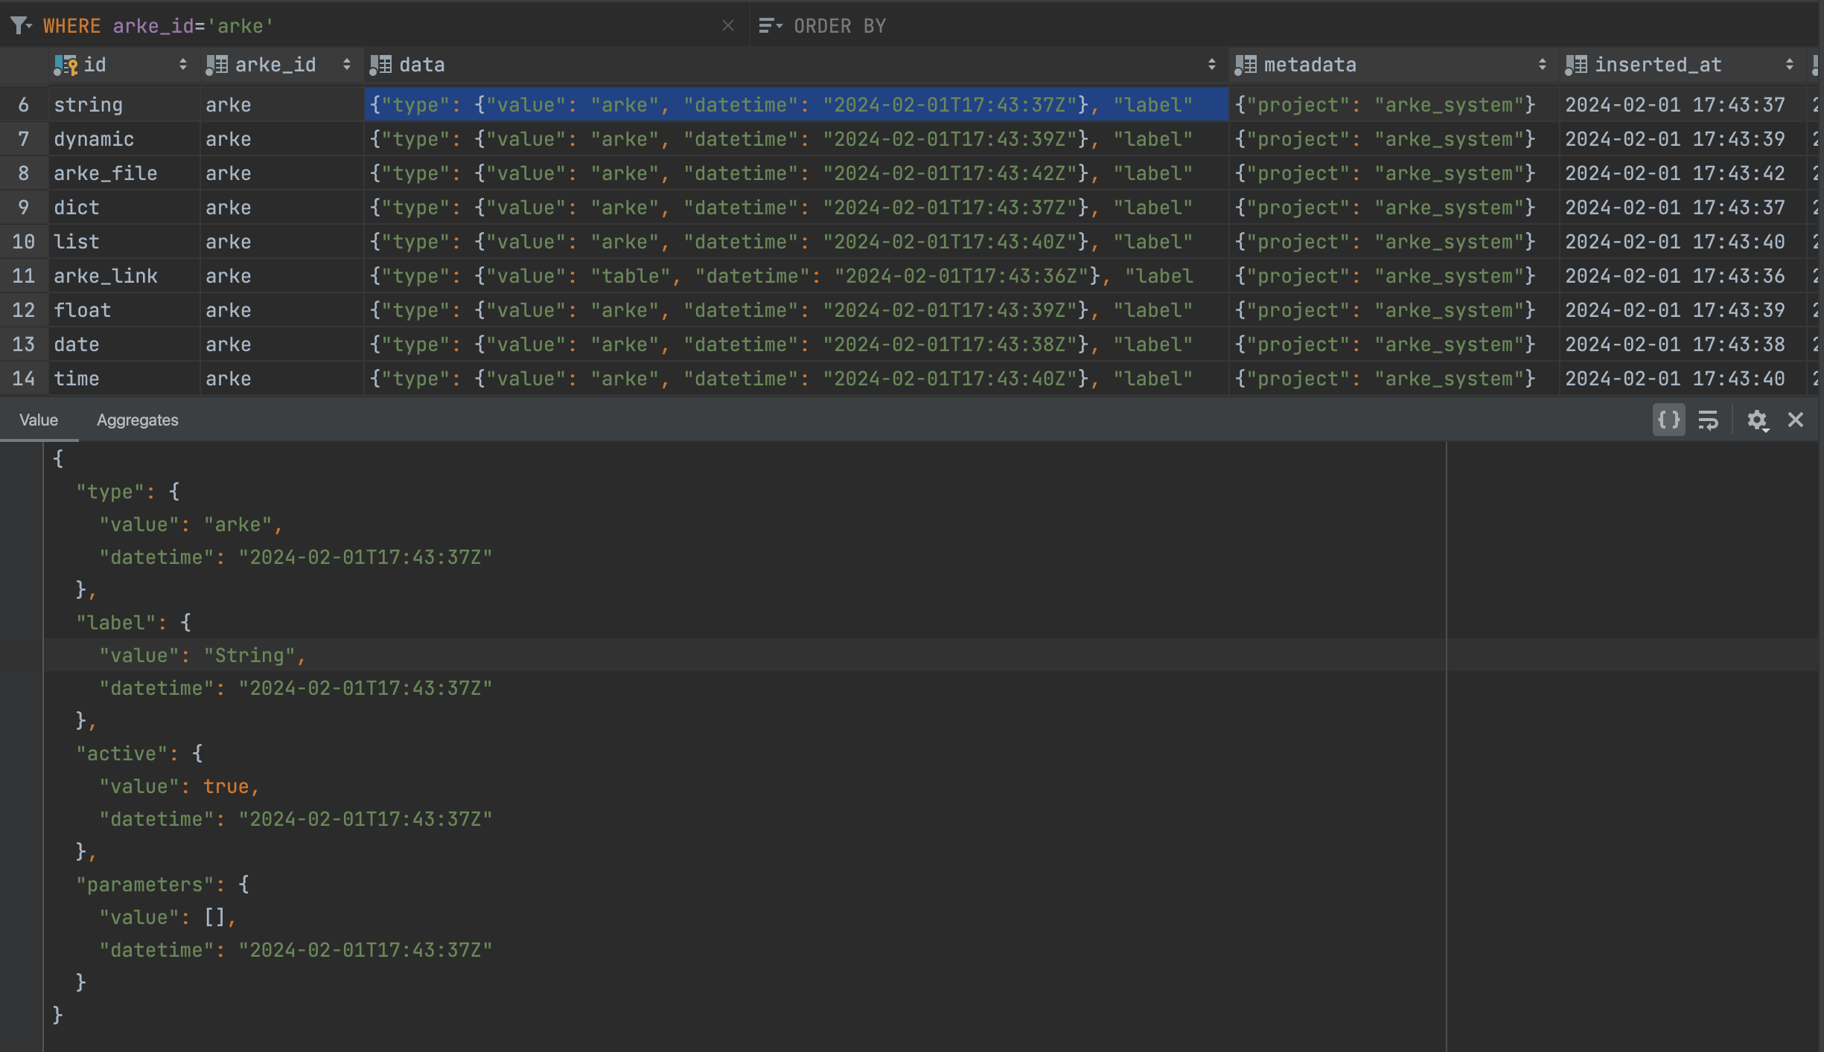Click the WHERE filter funnel icon
1824x1052 pixels.
[16, 25]
